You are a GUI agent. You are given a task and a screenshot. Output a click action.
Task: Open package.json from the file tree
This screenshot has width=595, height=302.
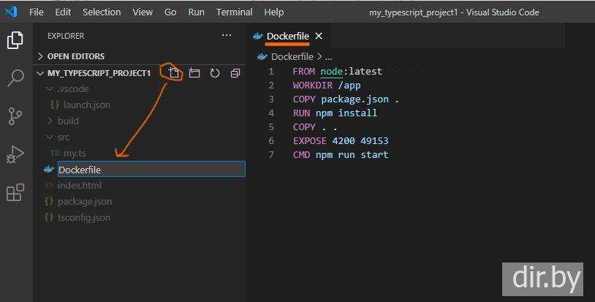(x=84, y=202)
